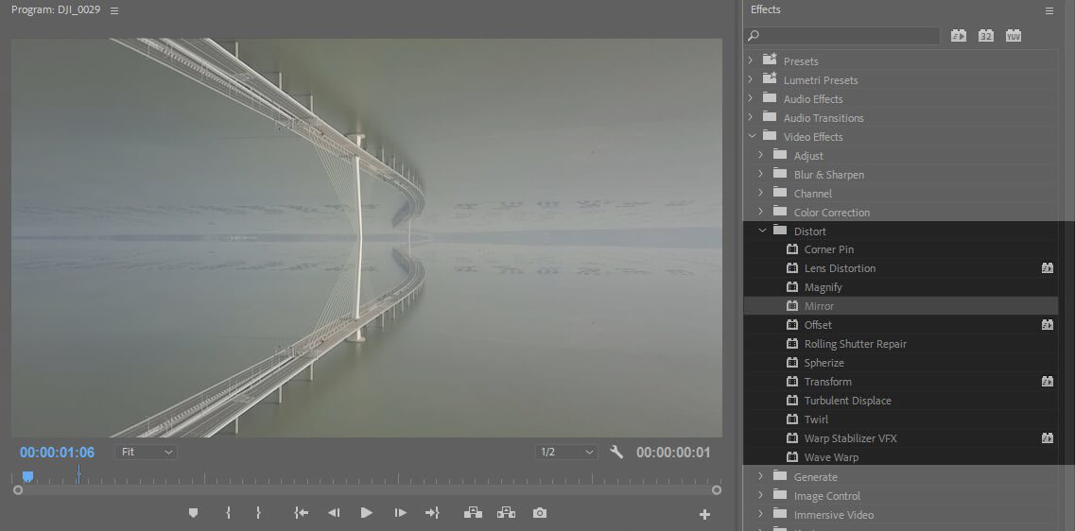Open the 1/2 playback resolution dropdown

point(566,453)
